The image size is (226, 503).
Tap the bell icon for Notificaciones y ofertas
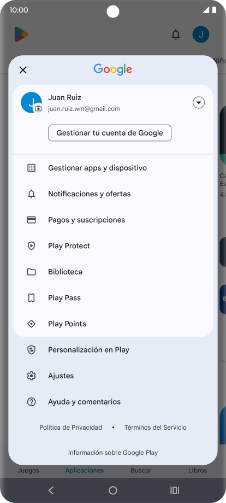click(x=31, y=194)
